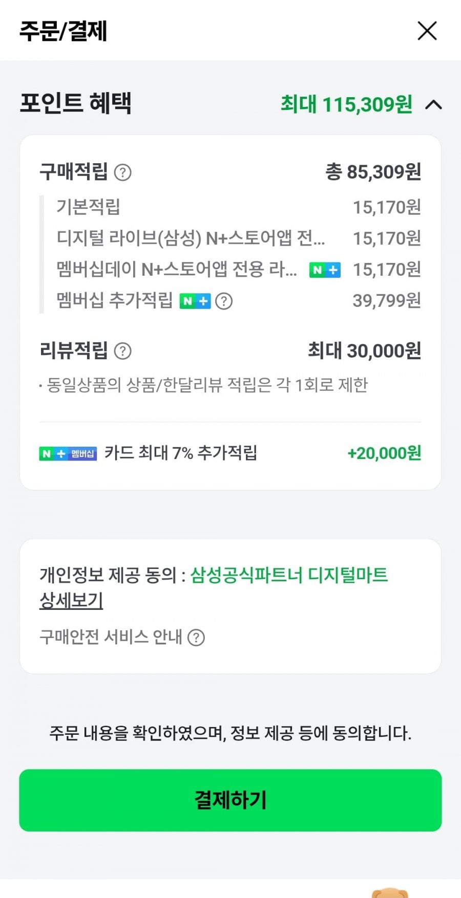This screenshot has width=461, height=898.
Task: Open the 구매적립 help question-mark icon
Action: pyautogui.click(x=122, y=172)
